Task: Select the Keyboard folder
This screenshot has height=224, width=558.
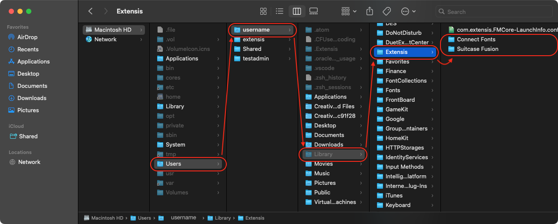Action: pos(405,205)
